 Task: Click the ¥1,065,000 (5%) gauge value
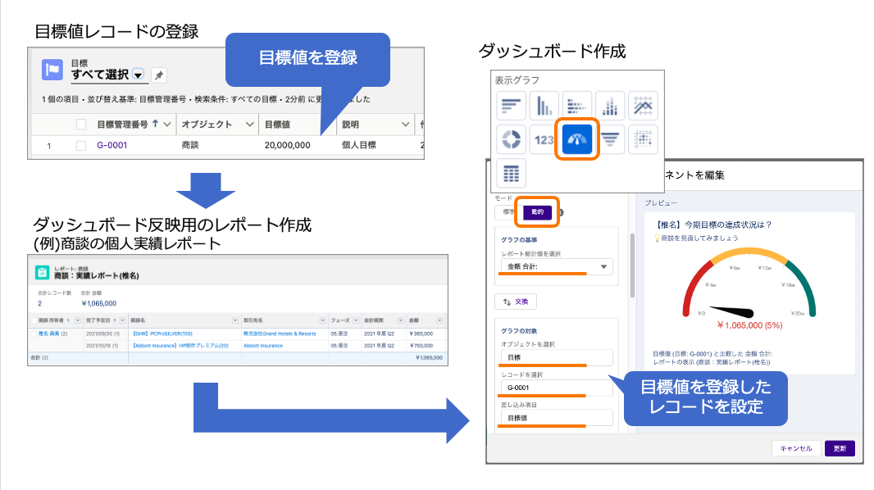pyautogui.click(x=749, y=325)
